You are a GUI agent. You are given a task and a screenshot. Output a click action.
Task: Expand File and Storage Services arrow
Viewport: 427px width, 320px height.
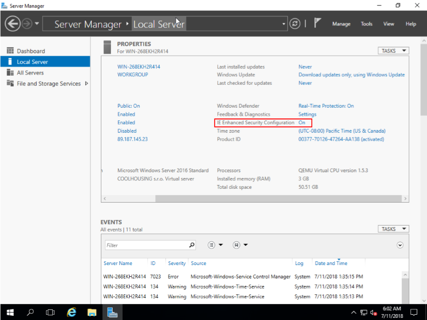coord(86,84)
